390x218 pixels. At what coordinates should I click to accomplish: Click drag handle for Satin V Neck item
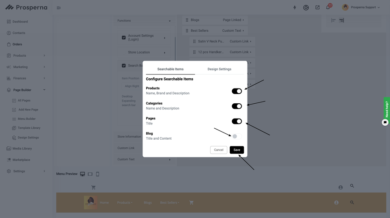pyautogui.click(x=194, y=41)
